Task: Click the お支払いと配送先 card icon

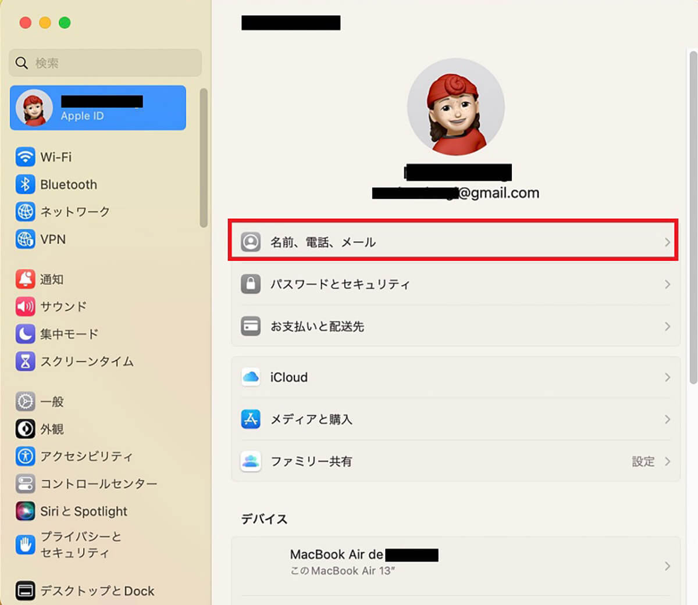Action: pos(251,326)
